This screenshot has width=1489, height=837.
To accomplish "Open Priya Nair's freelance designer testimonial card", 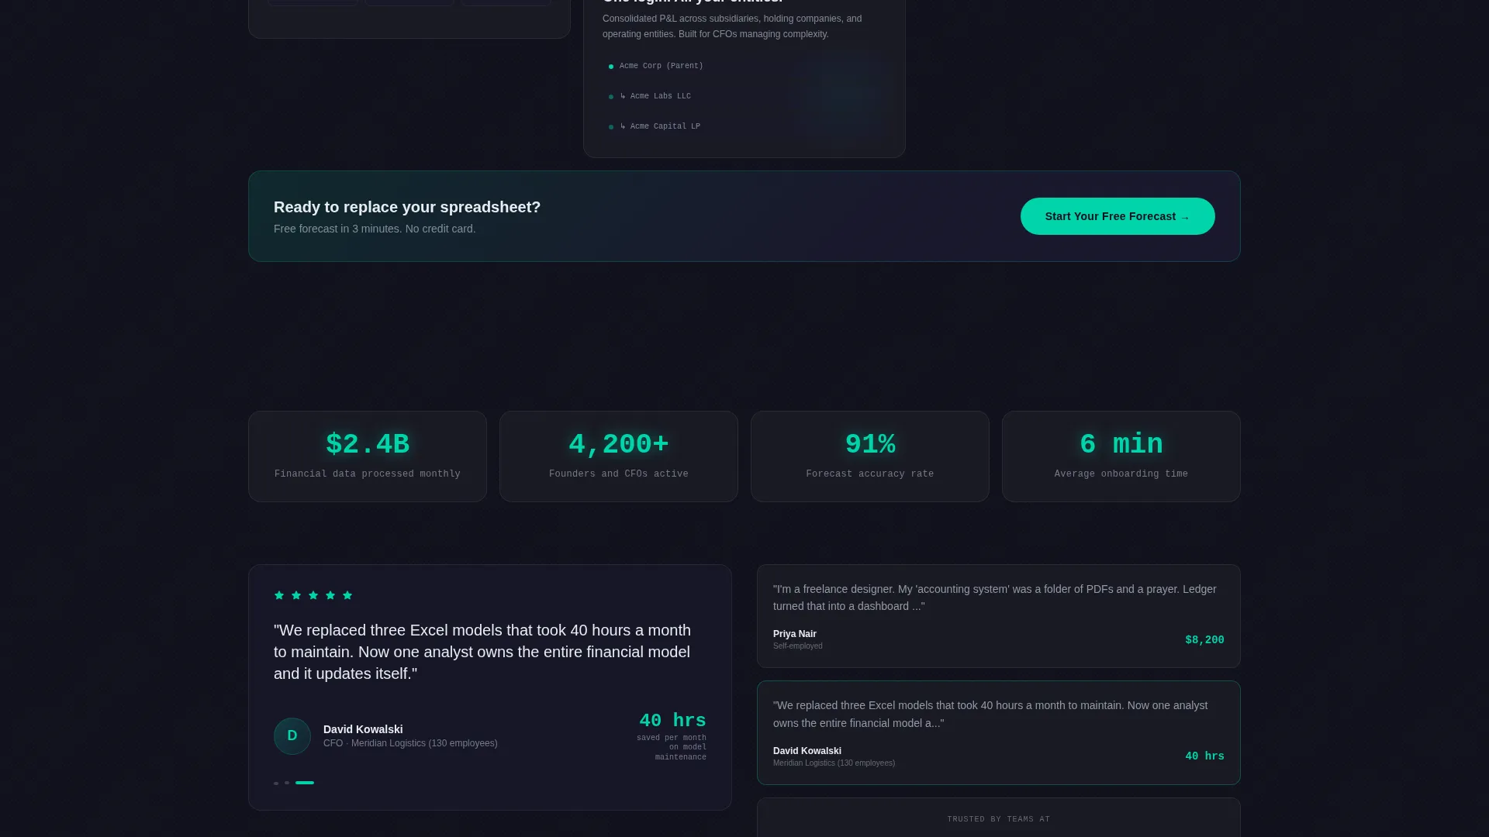I will point(999,616).
